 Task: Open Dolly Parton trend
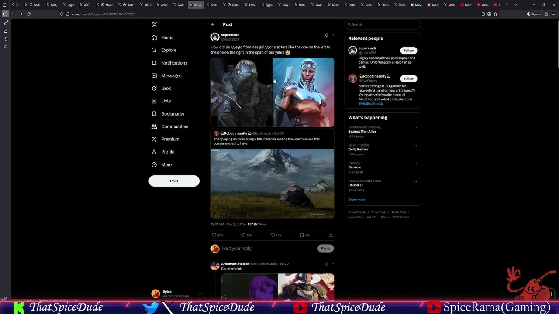click(358, 149)
